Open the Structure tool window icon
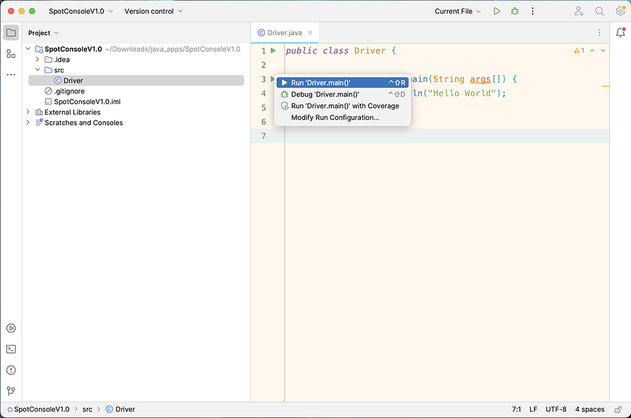The height and width of the screenshot is (418, 631). point(11,54)
